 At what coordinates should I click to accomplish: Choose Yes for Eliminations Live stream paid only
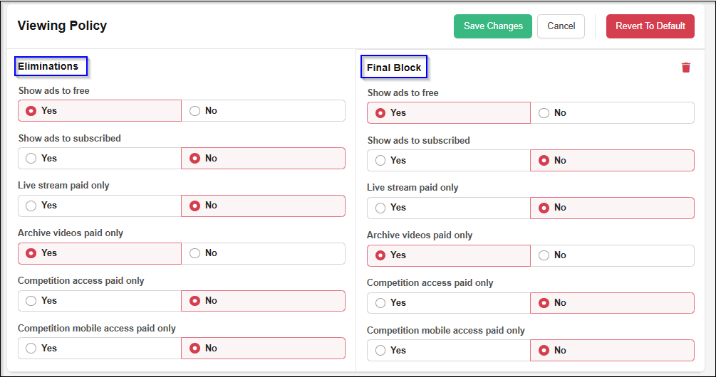coord(31,206)
